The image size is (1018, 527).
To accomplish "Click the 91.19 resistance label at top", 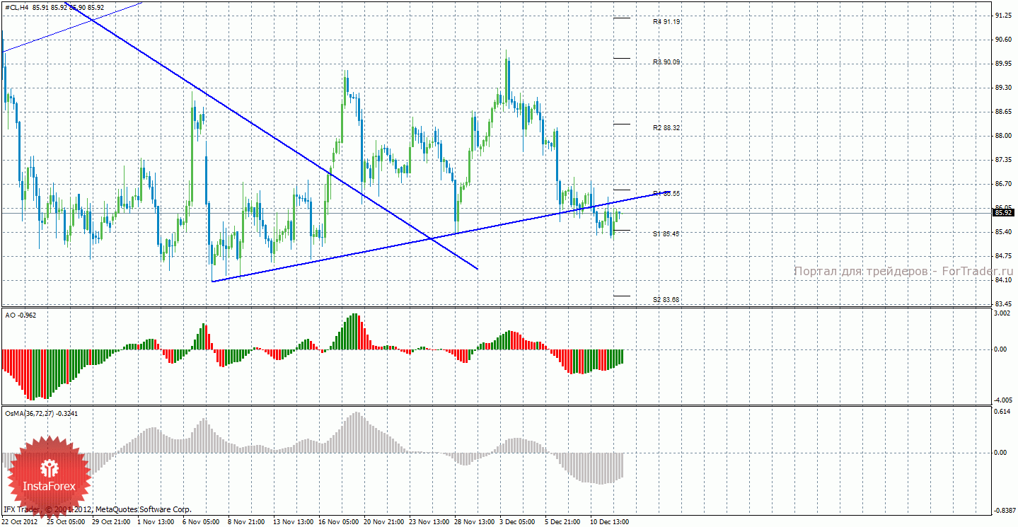I will click(x=667, y=22).
